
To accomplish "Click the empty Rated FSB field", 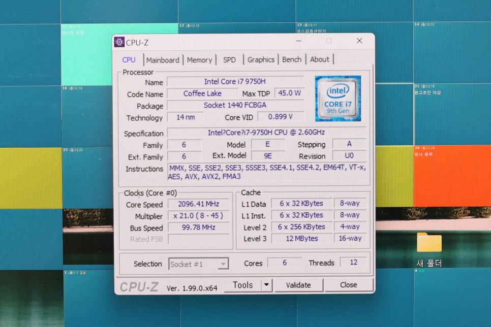I will coord(199,239).
